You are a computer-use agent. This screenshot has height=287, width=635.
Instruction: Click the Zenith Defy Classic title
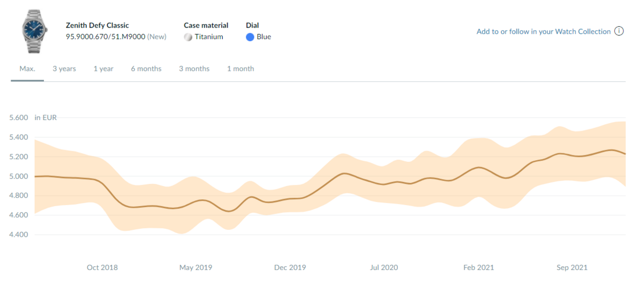click(x=97, y=25)
